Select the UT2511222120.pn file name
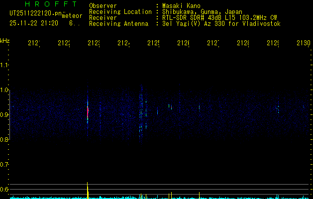Viewport: 313px width, 199px height. 36,13
